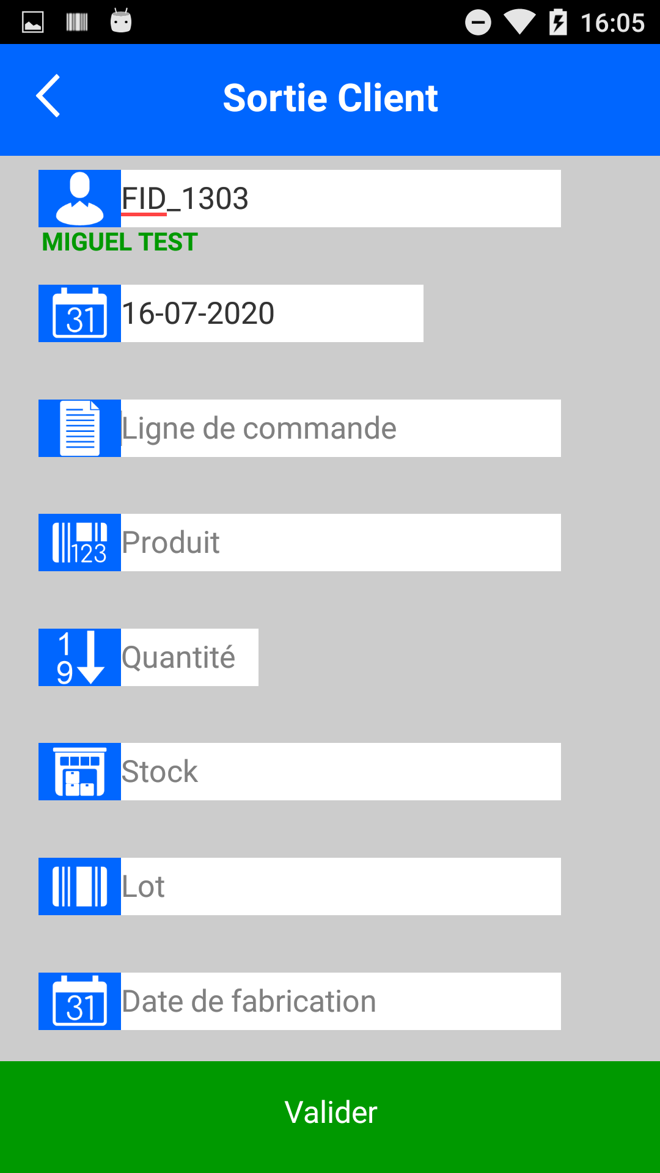Focus the Date de fabrication field

point(340,1001)
